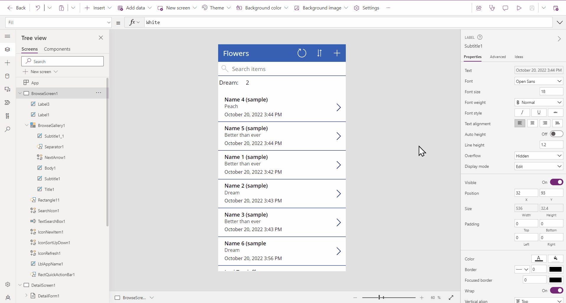Set text alignment to center
566x303 pixels.
pos(532,123)
